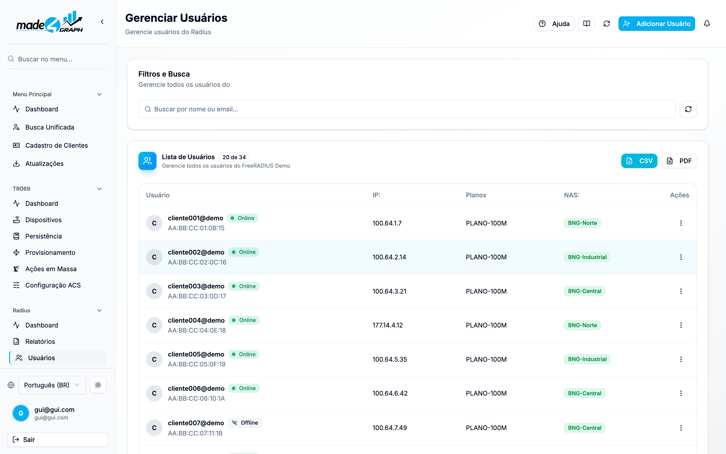
Task: Collapse the Radius menu section
Action: point(99,311)
